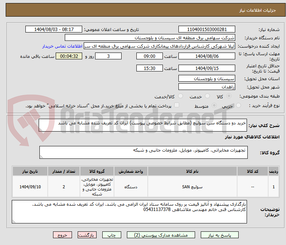Viewport: 286px width, 245px height.
Task: Click the request creator field 'لیلا شهرکی'
Action: tap(159, 46)
